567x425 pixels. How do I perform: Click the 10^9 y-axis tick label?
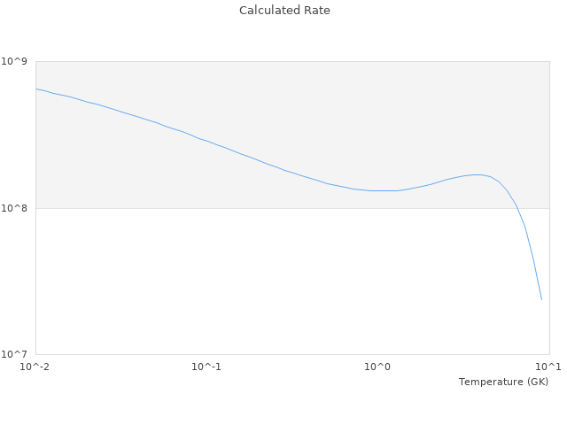click(x=17, y=61)
